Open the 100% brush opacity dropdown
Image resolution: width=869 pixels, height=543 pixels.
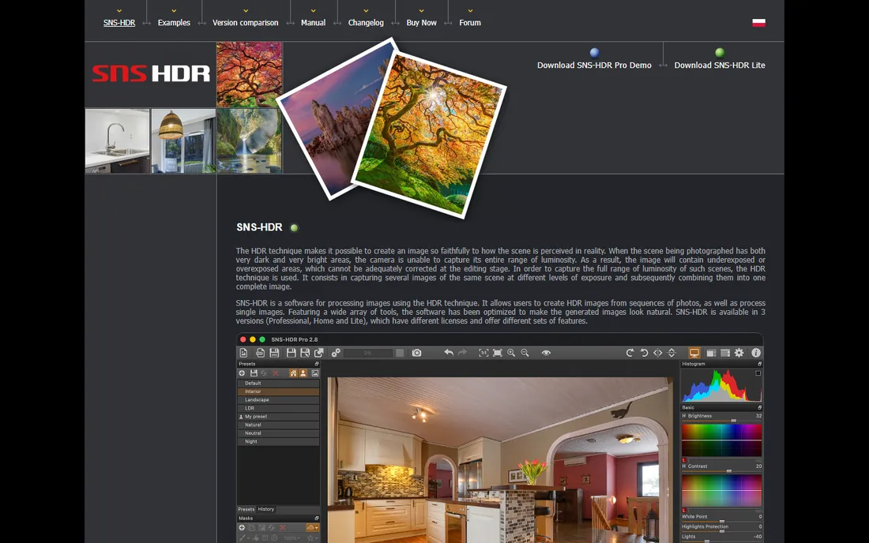pyautogui.click(x=292, y=538)
